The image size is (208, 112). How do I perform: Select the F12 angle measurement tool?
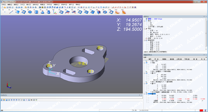click(124, 12)
